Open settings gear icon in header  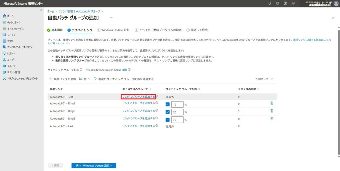277,3
